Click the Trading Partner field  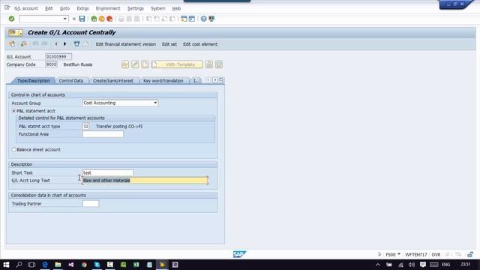coord(91,203)
